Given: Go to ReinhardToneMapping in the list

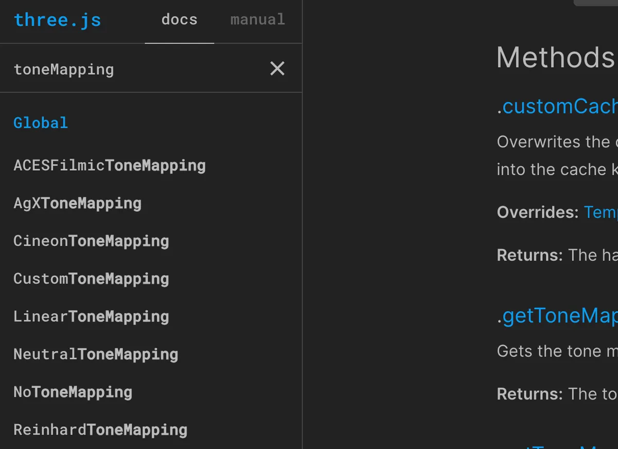Looking at the screenshot, I should point(100,429).
